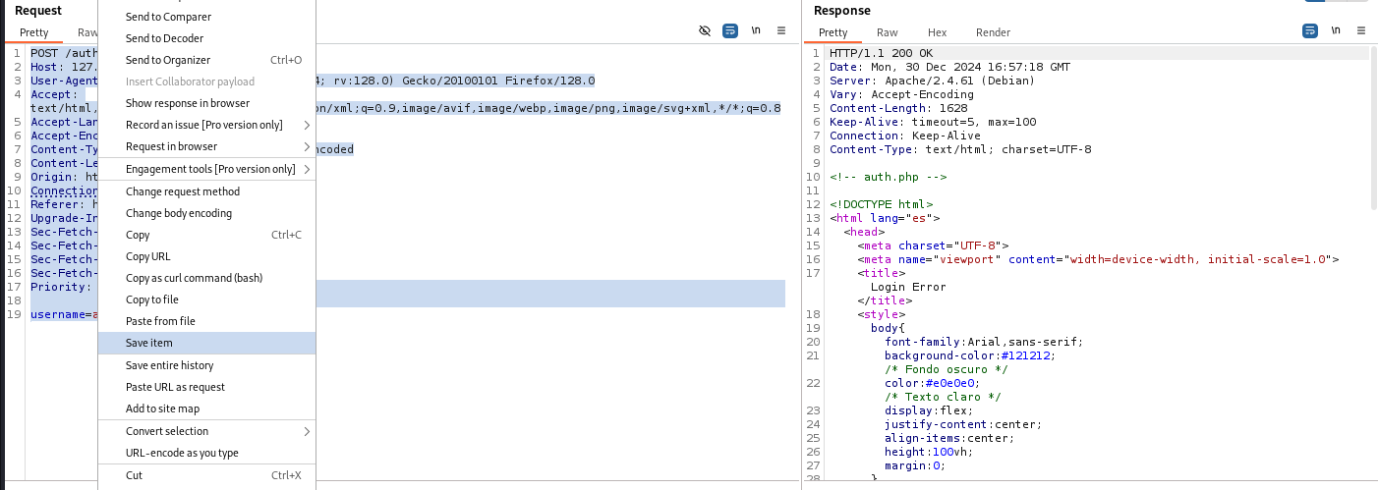Select Paste URL as request
Viewport: 1378px width, 490px height.
coord(206,387)
